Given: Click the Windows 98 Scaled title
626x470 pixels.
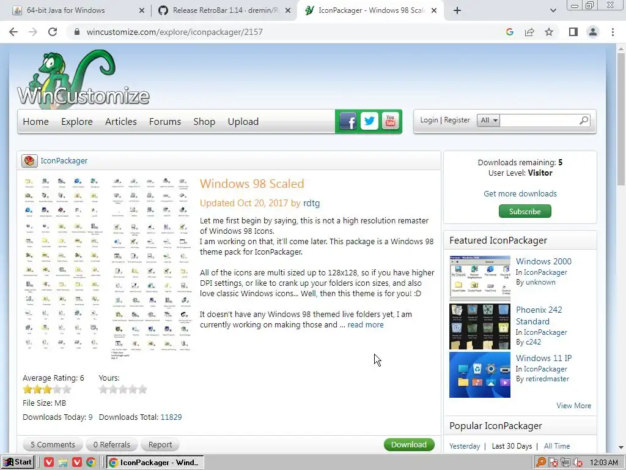Looking at the screenshot, I should tap(252, 184).
